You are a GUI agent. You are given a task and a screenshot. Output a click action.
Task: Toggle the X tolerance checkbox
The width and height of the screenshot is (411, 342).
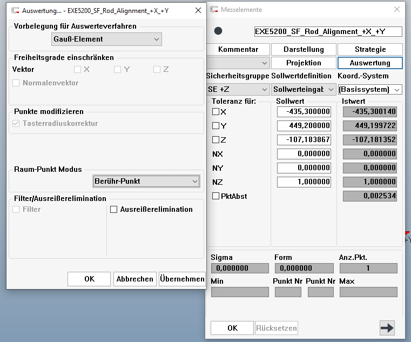(x=216, y=112)
